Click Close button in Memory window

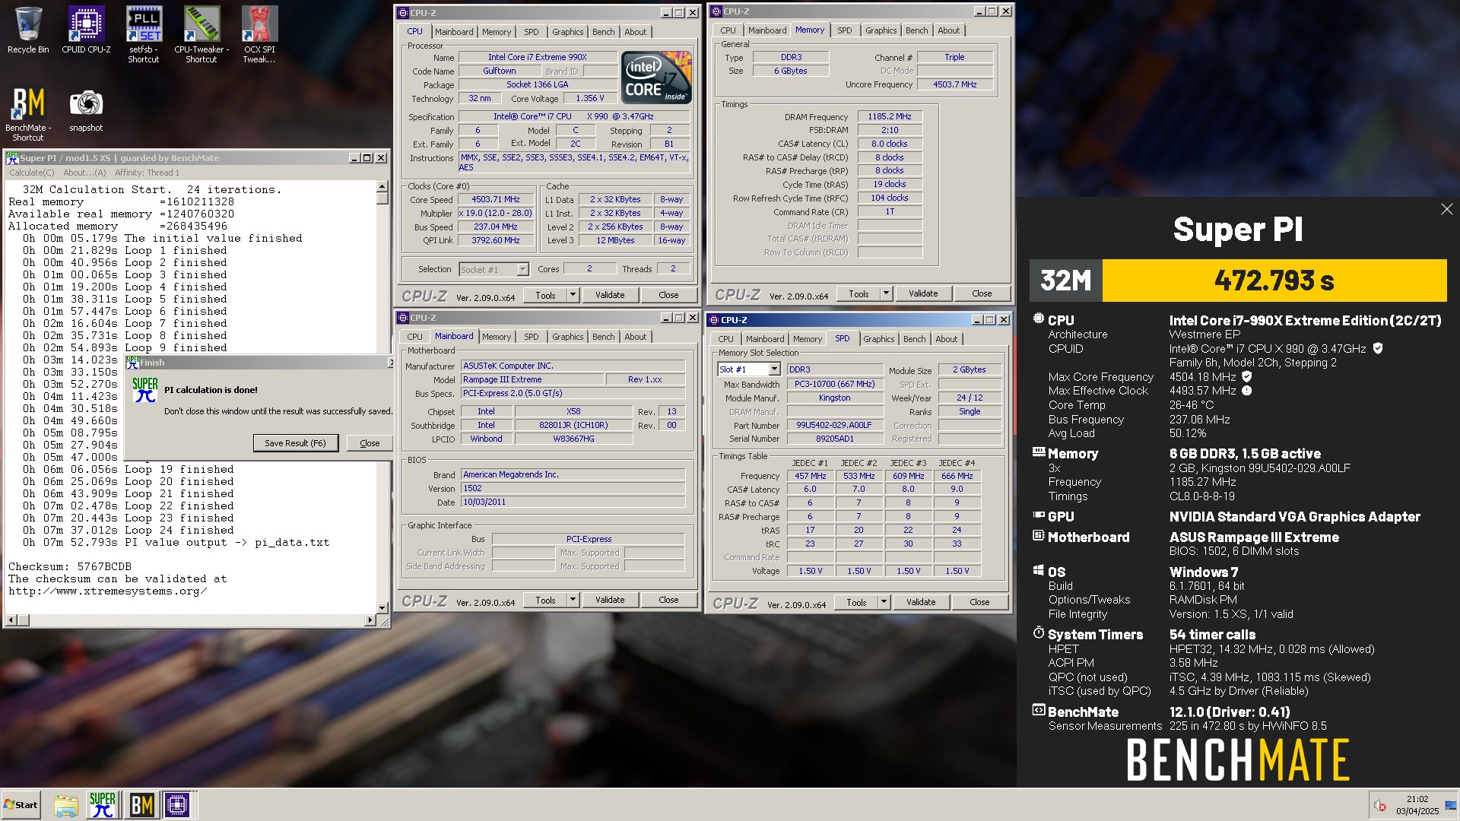(982, 293)
